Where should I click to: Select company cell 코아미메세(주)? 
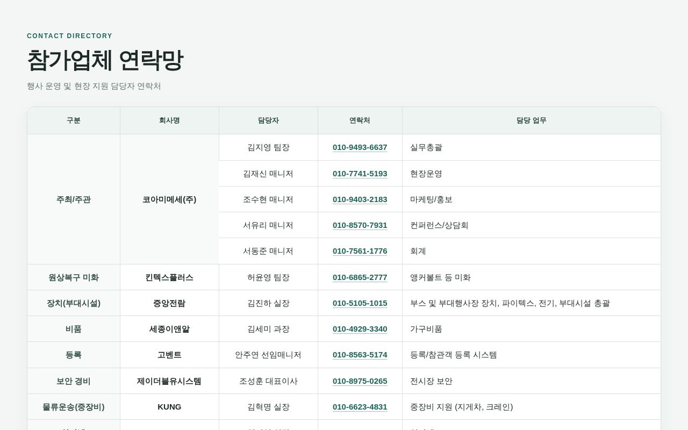[169, 199]
